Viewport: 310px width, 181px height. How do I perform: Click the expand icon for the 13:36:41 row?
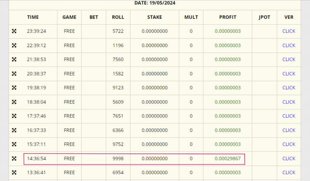(14, 172)
